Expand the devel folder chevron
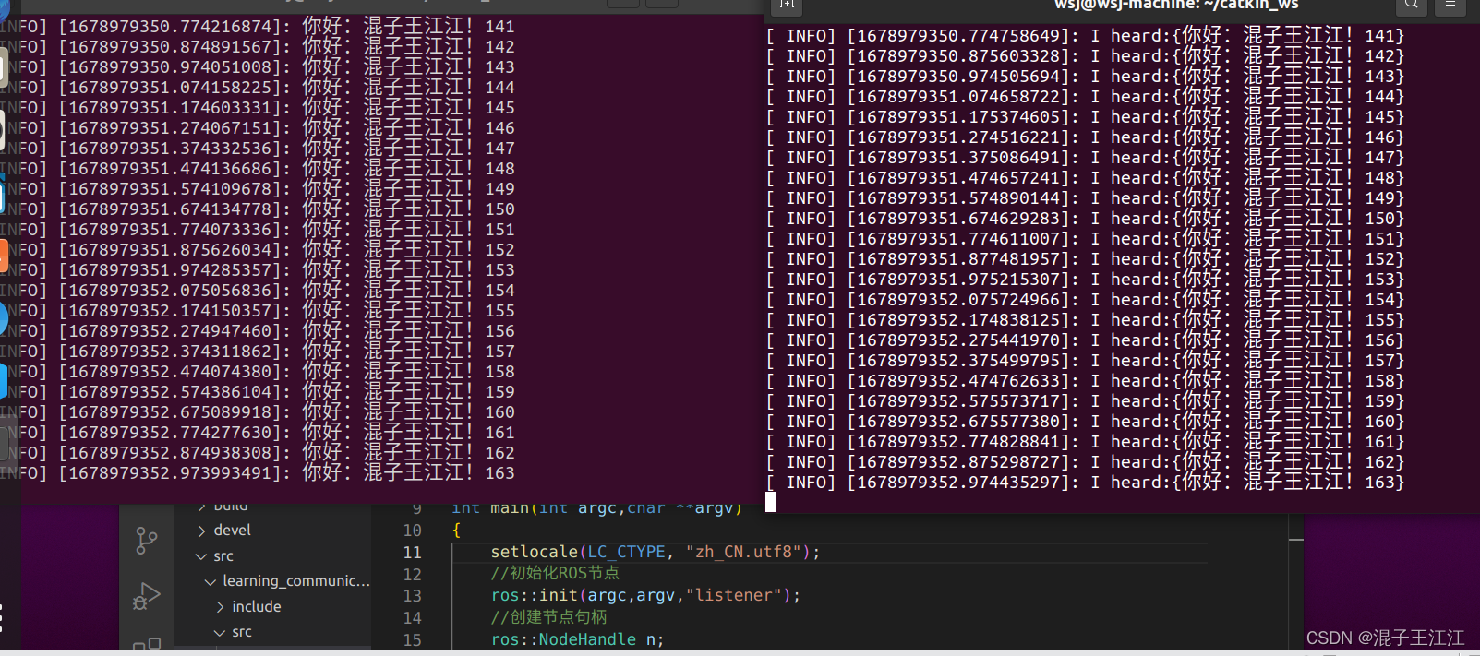Image resolution: width=1480 pixels, height=656 pixels. pos(201,531)
